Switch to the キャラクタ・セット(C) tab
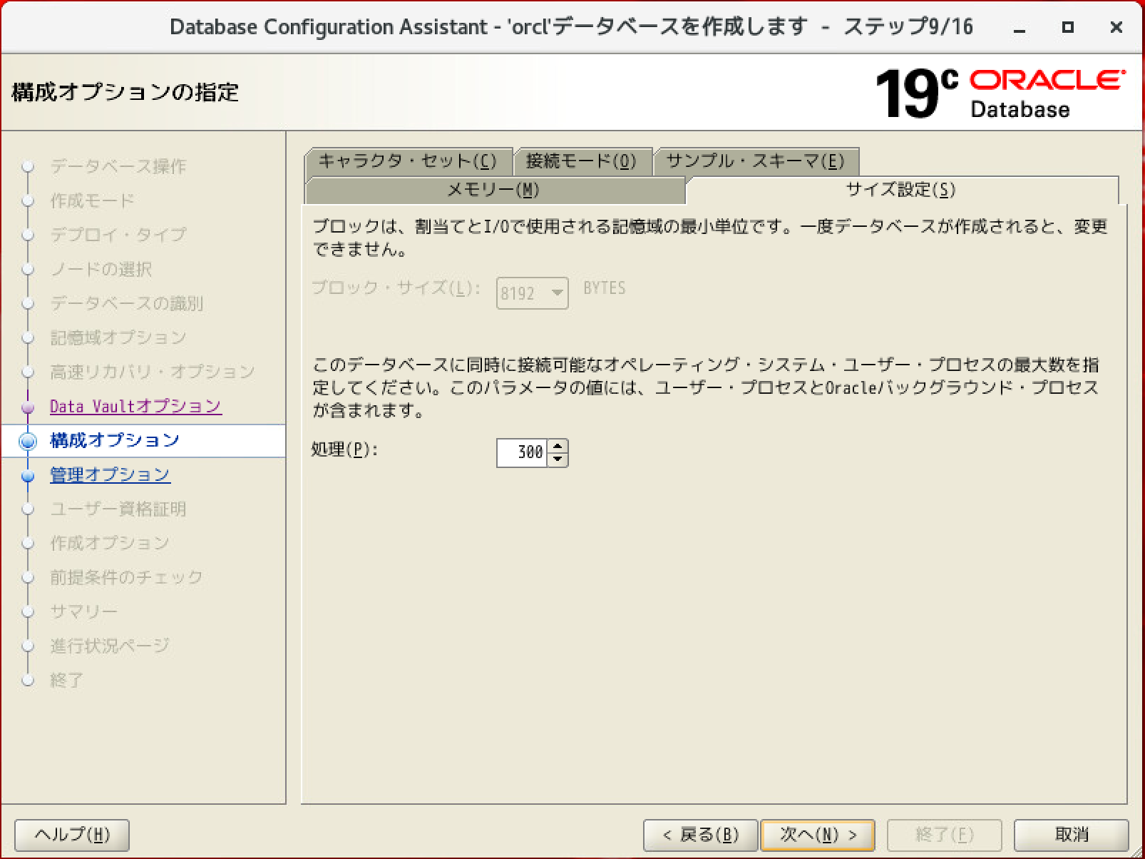The width and height of the screenshot is (1145, 859). point(409,161)
